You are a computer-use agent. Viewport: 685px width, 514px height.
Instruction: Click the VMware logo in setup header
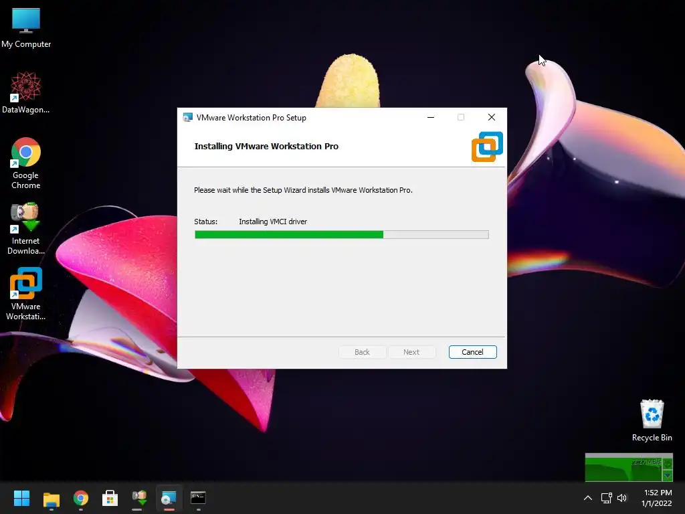[x=487, y=147]
